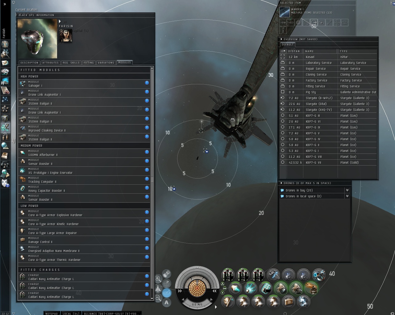Viewport: 395px width, 315px height.
Task: Open the character sheet from the sidebar
Action: 5,44
